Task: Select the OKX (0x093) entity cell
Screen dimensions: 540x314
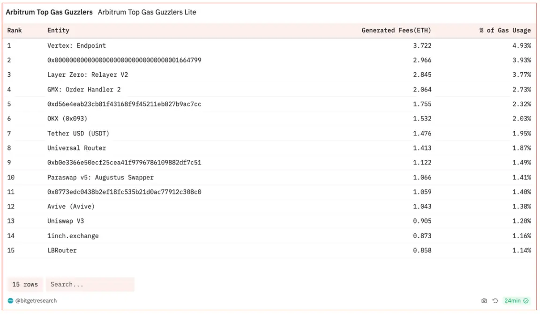Action: click(67, 119)
